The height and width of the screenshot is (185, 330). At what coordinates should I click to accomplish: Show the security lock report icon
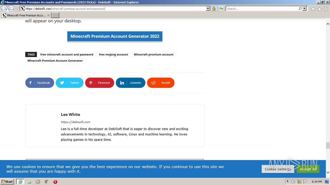214,9
